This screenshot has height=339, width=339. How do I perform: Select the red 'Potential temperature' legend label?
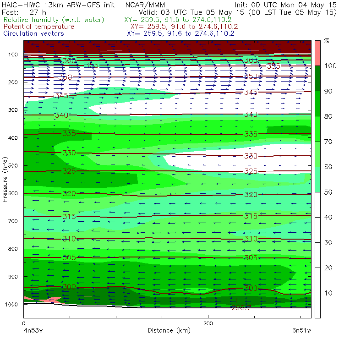tap(38, 27)
